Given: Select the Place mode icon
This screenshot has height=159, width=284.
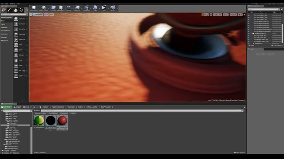Looking at the screenshot, I should click(4, 10).
